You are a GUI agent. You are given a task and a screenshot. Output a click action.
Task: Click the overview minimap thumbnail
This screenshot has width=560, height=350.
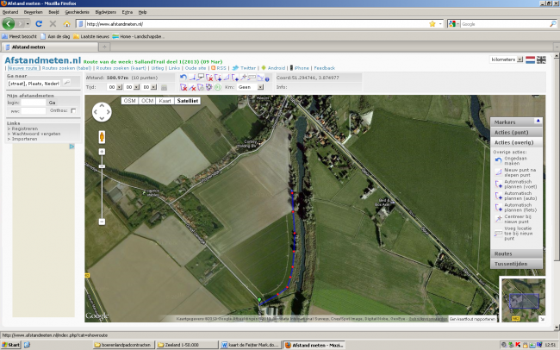point(524,300)
